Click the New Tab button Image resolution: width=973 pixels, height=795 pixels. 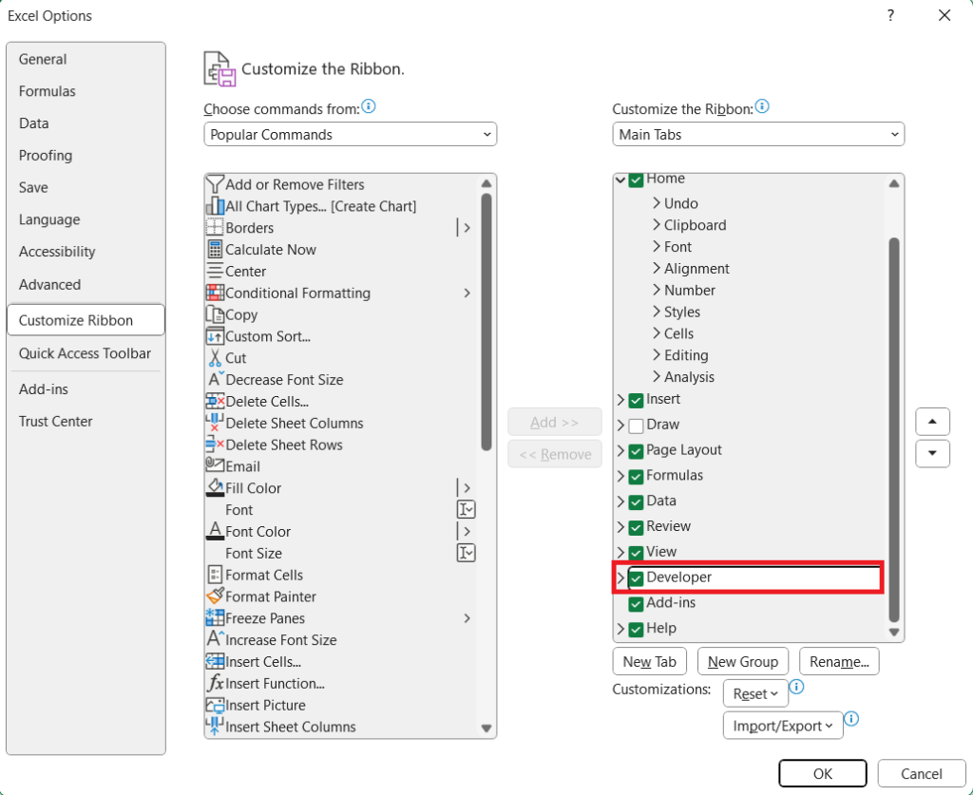pyautogui.click(x=649, y=661)
